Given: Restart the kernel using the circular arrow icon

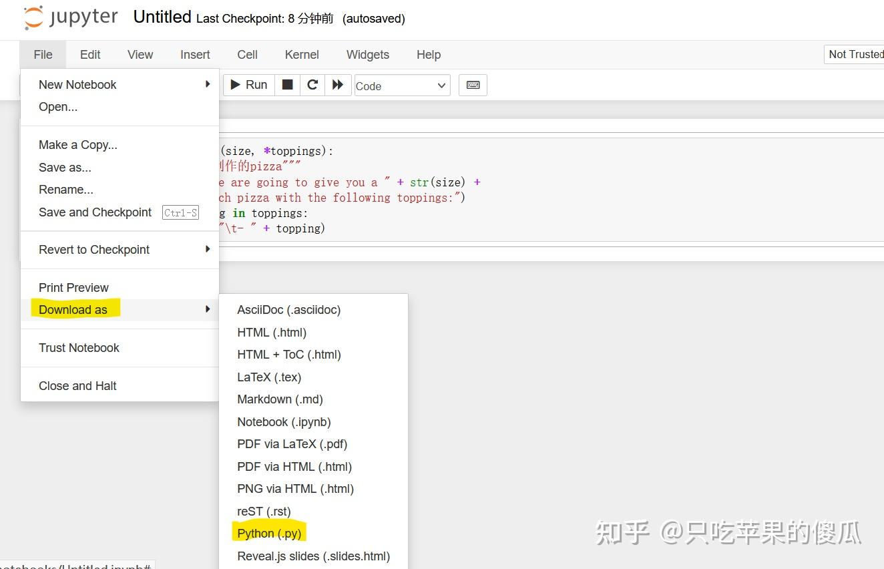Looking at the screenshot, I should [312, 85].
